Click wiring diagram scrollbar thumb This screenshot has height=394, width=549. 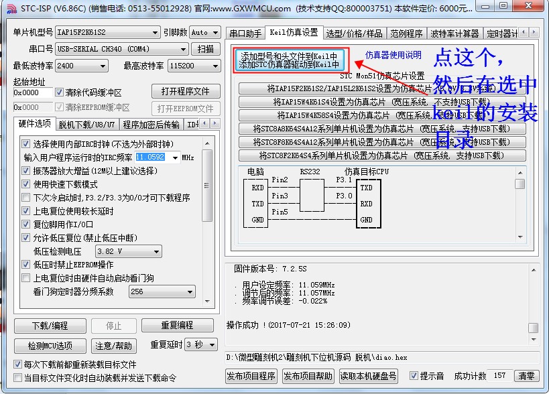pos(520,184)
